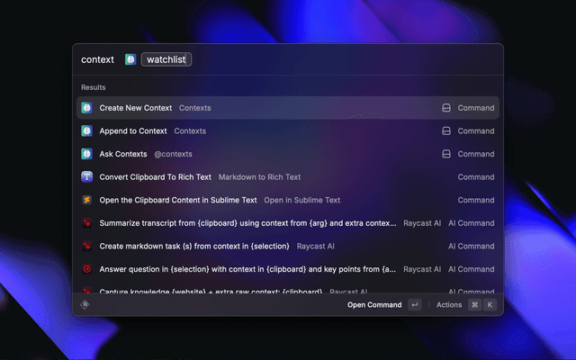Click the Create markdown task command icon
The width and height of the screenshot is (576, 360).
(87, 246)
